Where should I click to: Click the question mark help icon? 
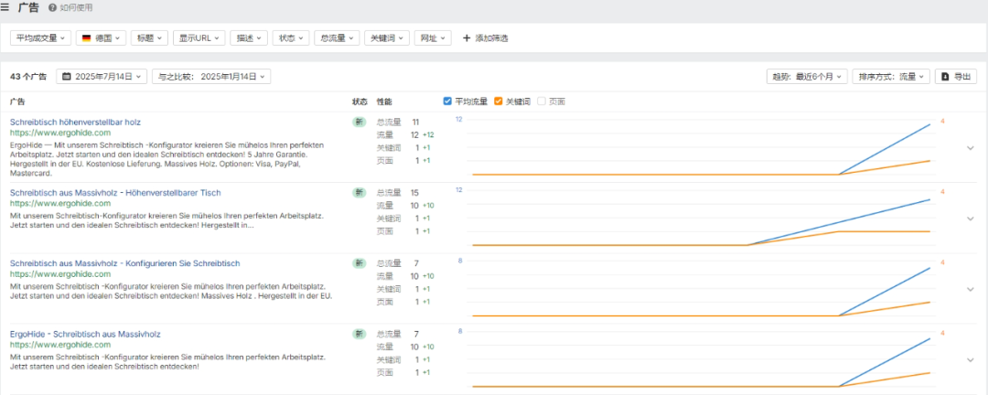52,8
